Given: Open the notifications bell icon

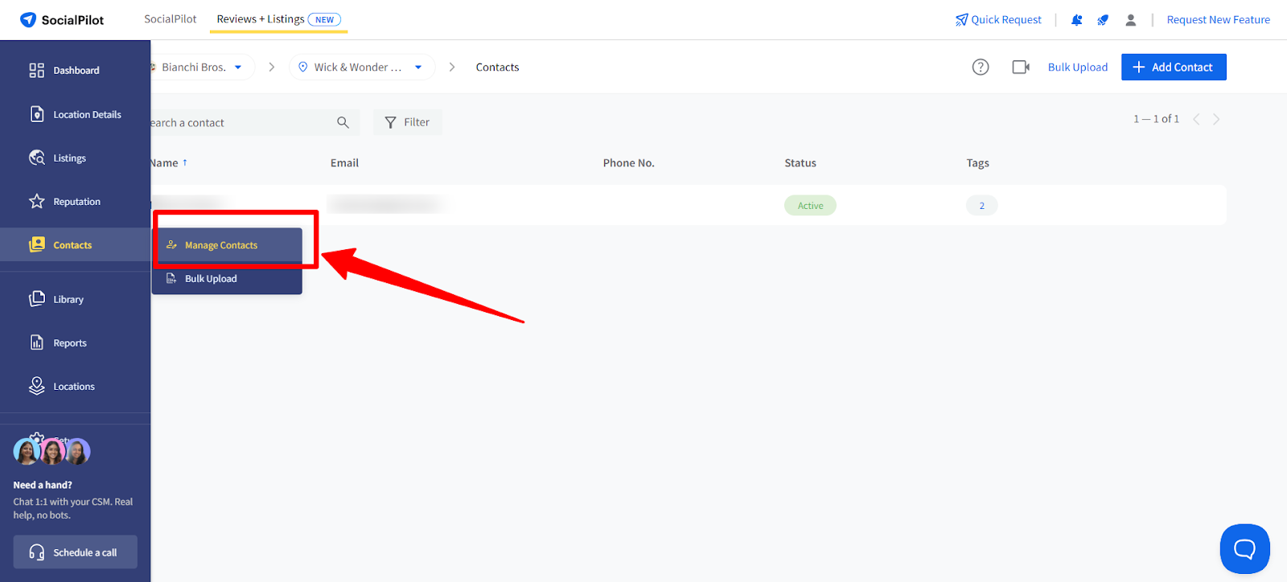Looking at the screenshot, I should click(x=1076, y=20).
